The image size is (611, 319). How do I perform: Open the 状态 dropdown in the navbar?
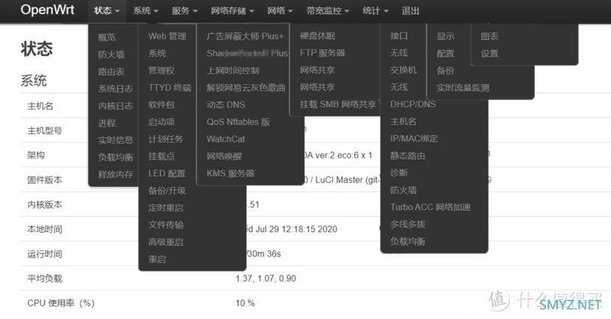click(106, 11)
